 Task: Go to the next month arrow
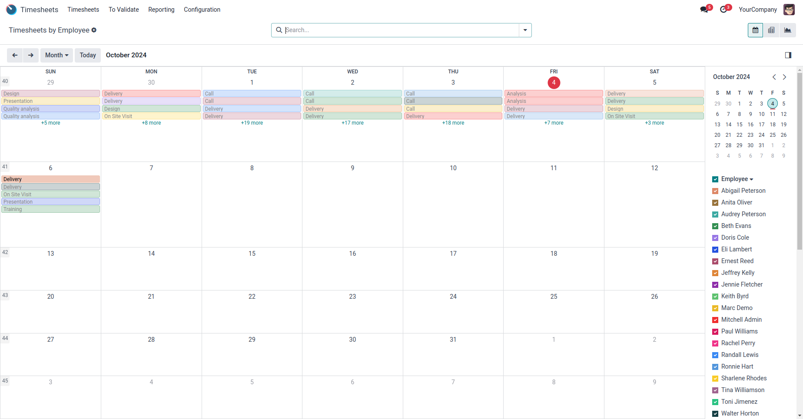[x=31, y=55]
